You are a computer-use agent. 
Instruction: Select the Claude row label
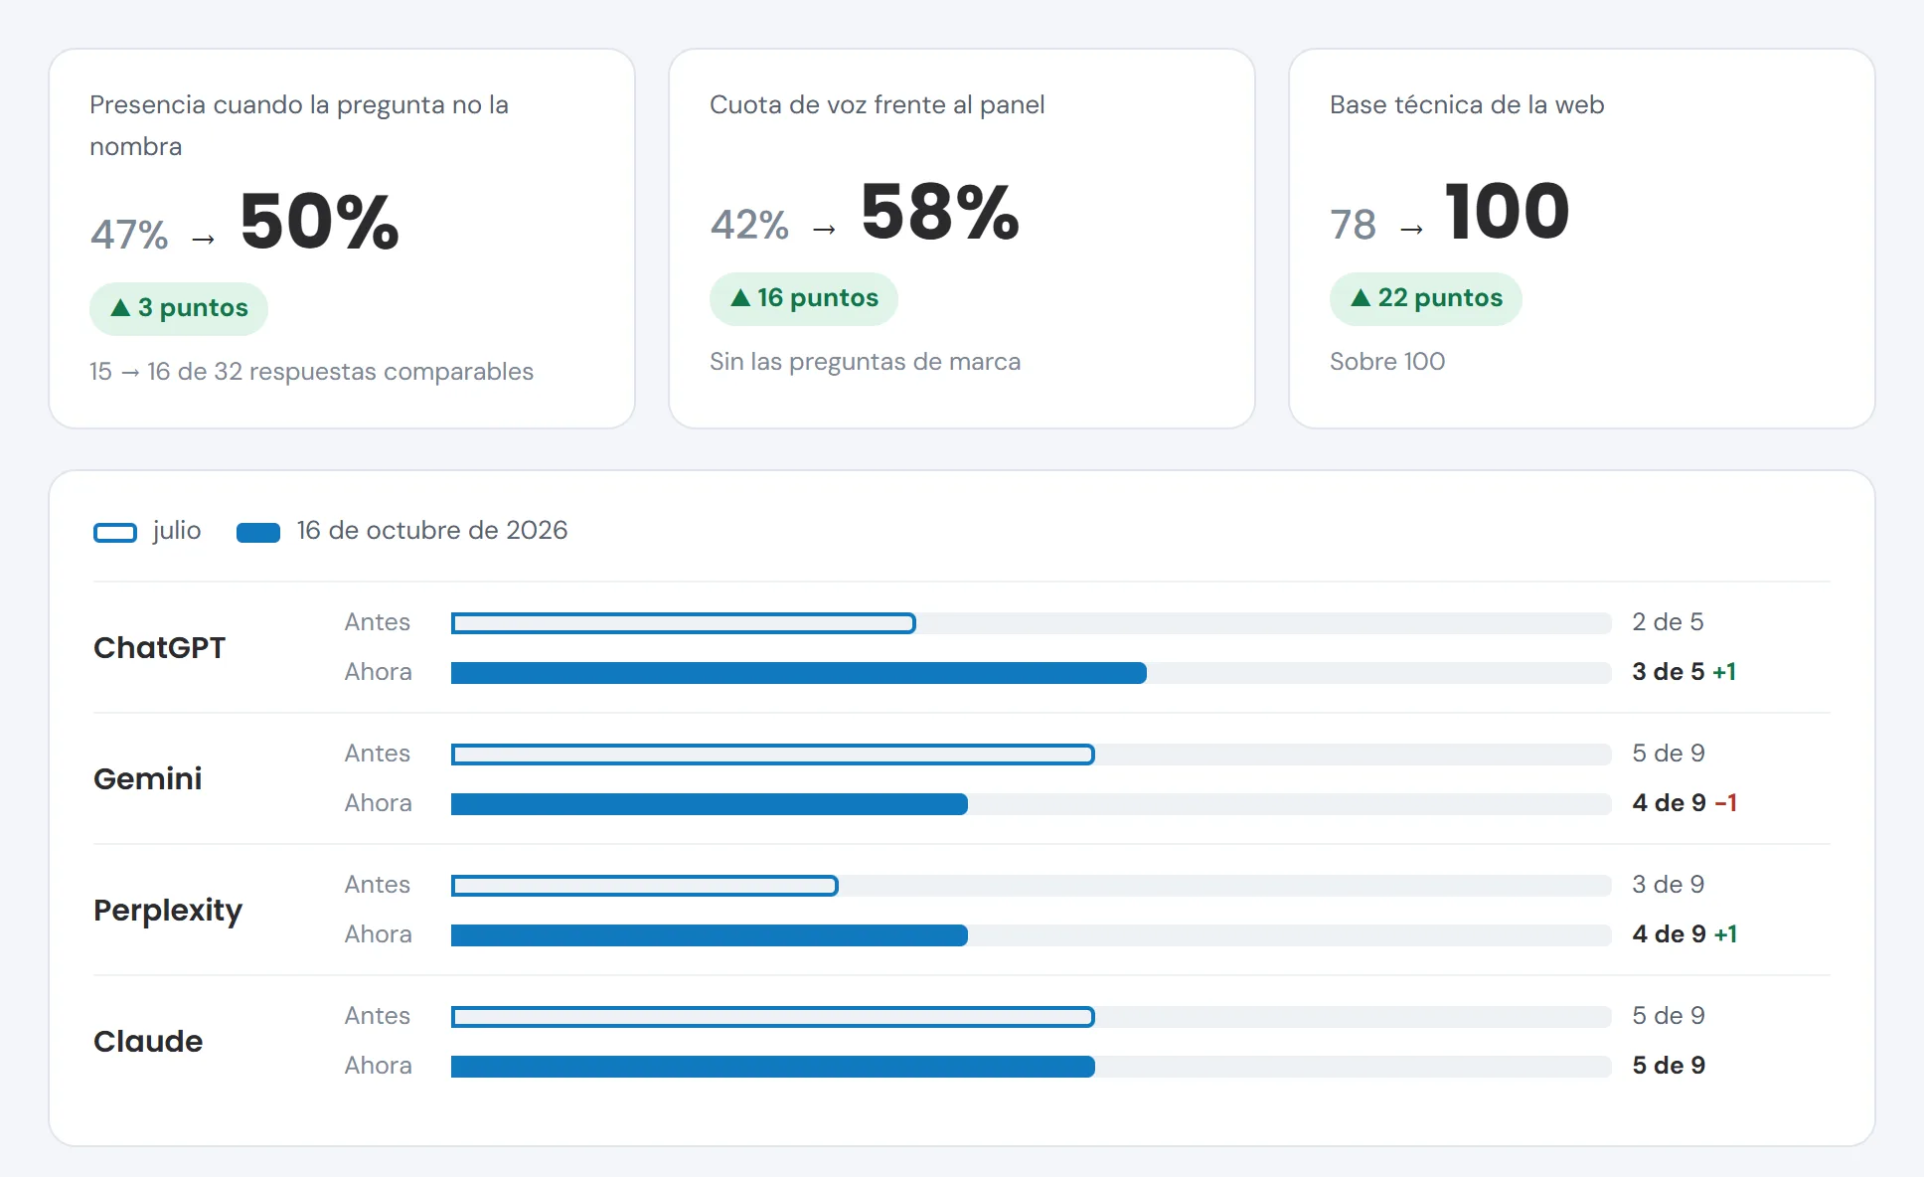pyautogui.click(x=148, y=1041)
